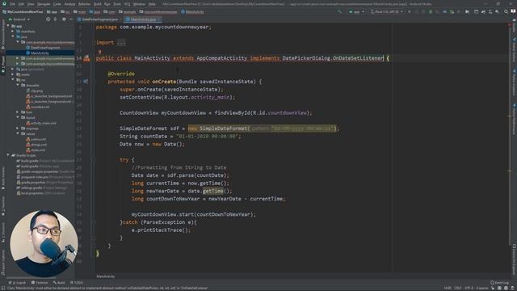
Task: Open the Pixel 3 XL device dropdown
Action: coord(386,12)
